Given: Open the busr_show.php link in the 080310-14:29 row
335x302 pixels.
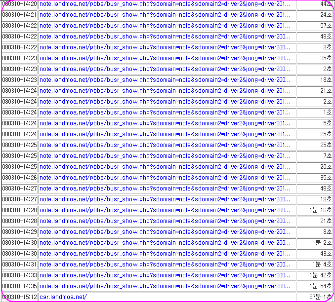Looking at the screenshot, I should pos(165,232).
